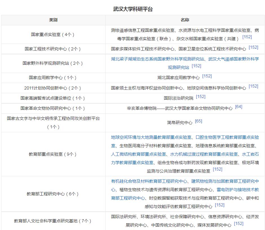This screenshot has width=265, height=230.
Task: Click the cell 教育部重点实验室（9个）
Action: [53, 154]
